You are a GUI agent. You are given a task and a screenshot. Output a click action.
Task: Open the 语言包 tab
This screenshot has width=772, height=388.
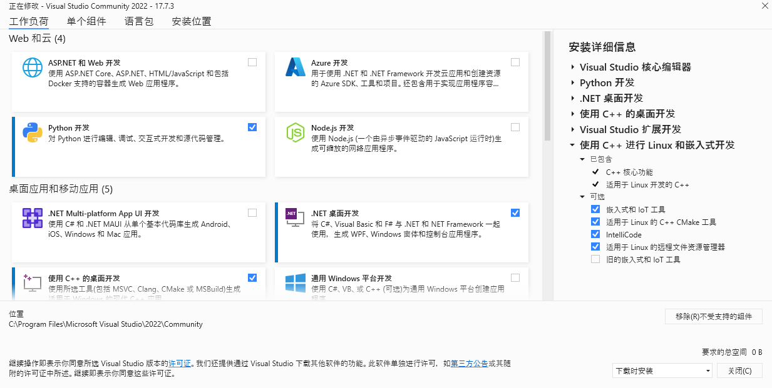pyautogui.click(x=138, y=21)
